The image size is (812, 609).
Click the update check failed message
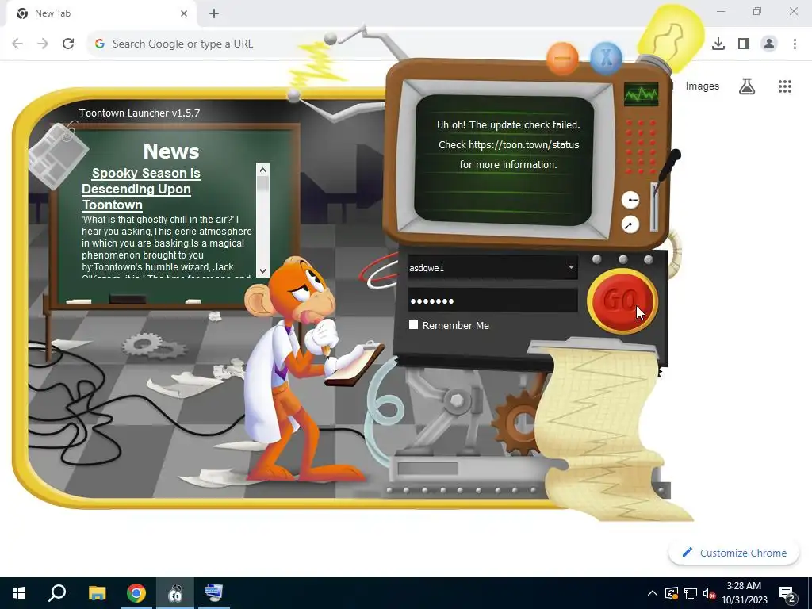tap(508, 144)
